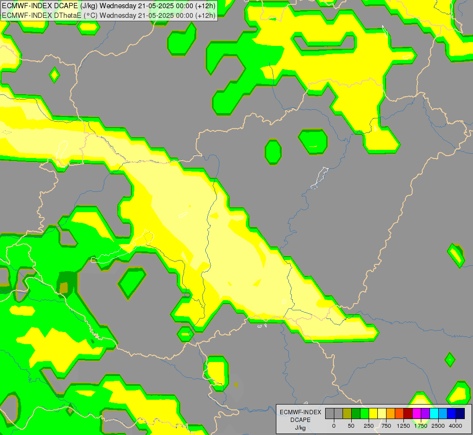
Task: Click the legend tick value 4000
Action: pyautogui.click(x=456, y=426)
